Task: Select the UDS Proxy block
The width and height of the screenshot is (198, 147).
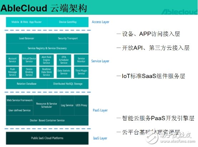Action: point(81,105)
